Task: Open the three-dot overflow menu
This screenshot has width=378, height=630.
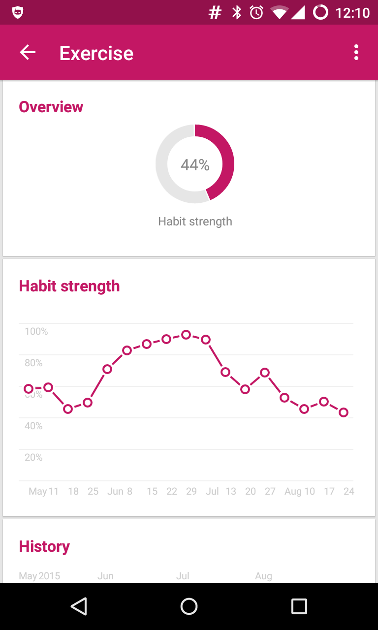Action: (x=356, y=53)
